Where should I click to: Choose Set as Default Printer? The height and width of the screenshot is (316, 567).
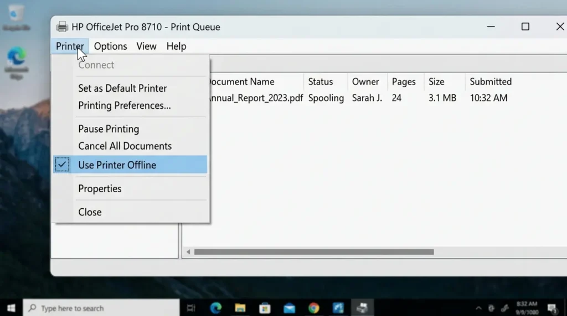coord(122,88)
